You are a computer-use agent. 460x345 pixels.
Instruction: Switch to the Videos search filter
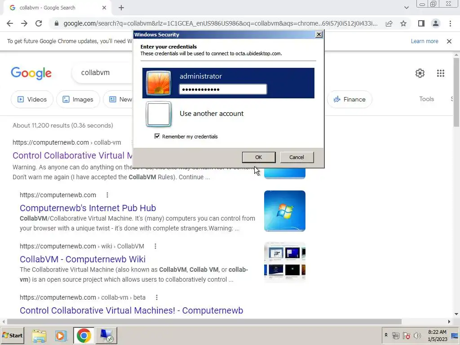click(x=32, y=99)
